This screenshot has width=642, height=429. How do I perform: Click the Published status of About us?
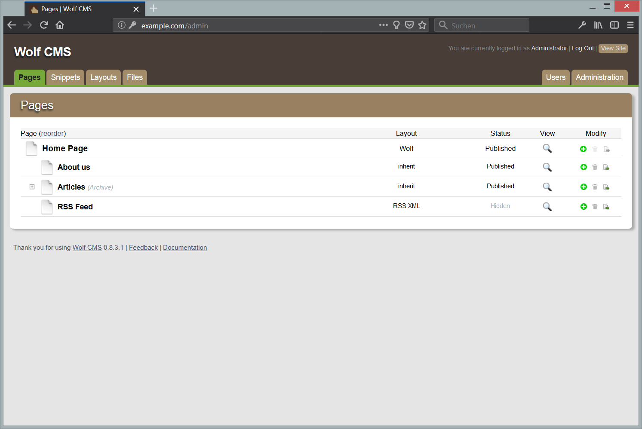point(500,166)
